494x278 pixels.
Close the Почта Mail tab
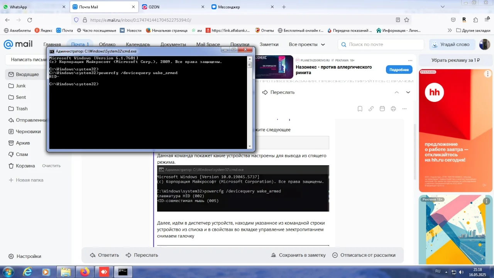(134, 7)
